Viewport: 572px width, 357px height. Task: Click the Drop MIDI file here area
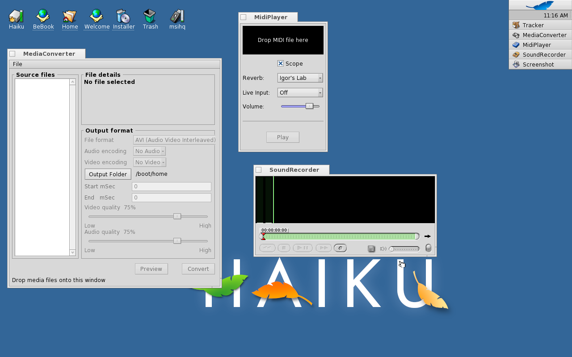(283, 40)
